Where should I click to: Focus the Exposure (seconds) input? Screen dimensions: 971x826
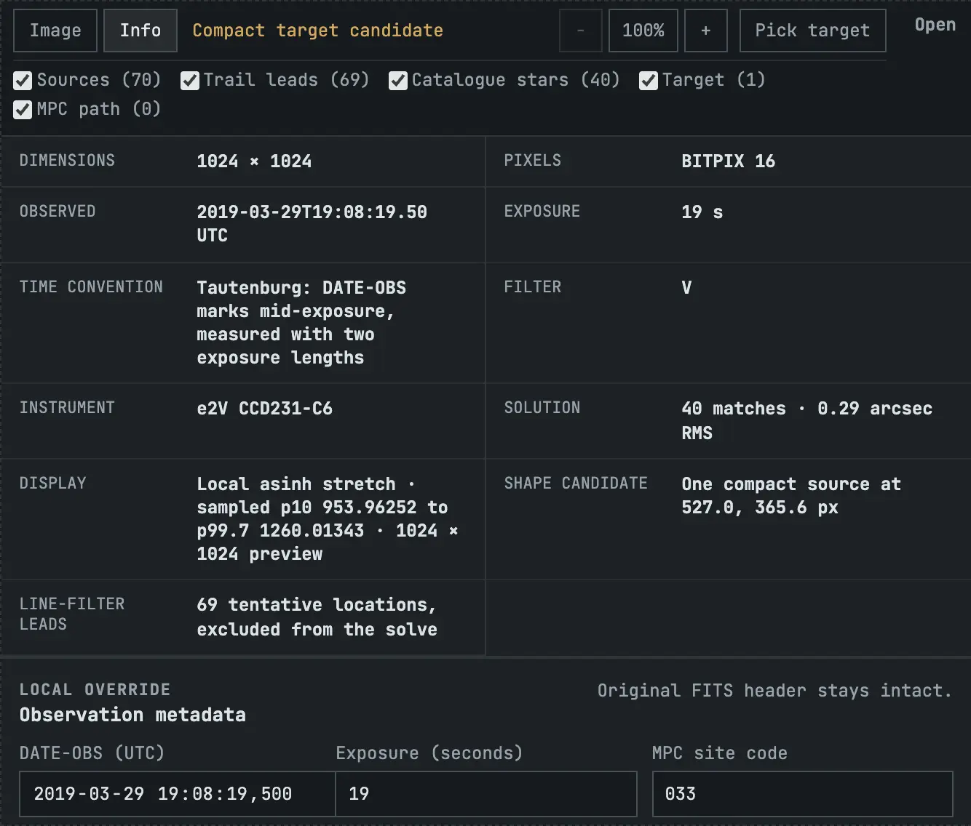[486, 794]
